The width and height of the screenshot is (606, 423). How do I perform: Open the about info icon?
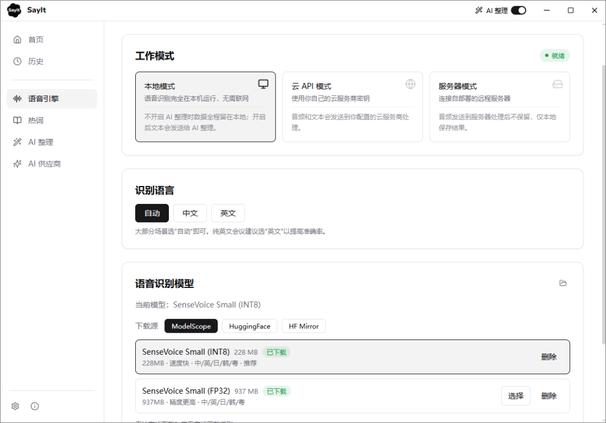[x=35, y=406]
